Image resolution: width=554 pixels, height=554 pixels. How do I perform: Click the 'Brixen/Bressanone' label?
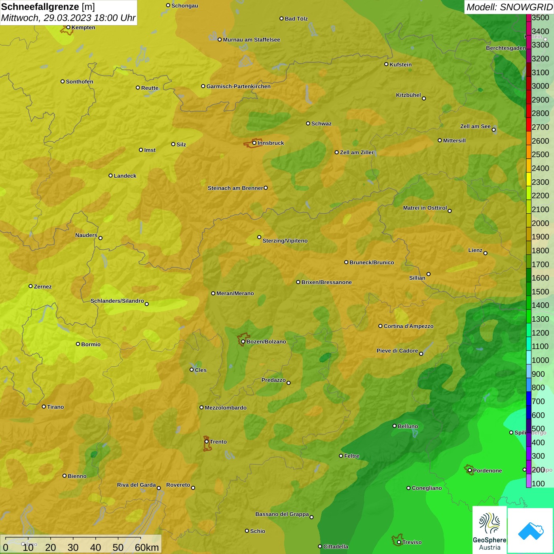point(326,282)
